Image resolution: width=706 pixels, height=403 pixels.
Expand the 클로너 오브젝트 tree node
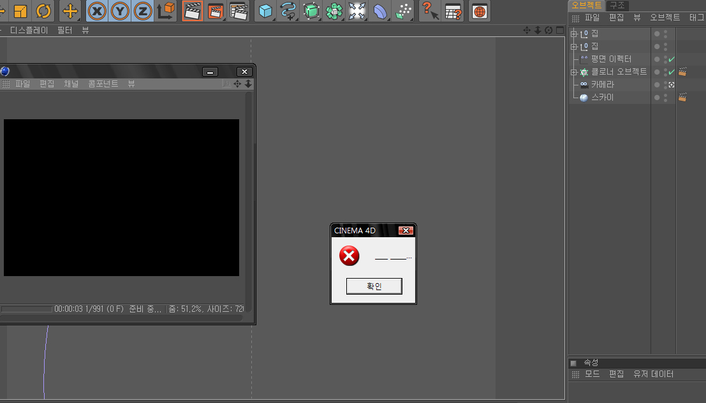[573, 72]
